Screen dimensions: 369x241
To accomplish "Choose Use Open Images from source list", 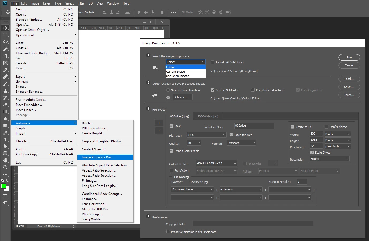I will click(x=186, y=76).
